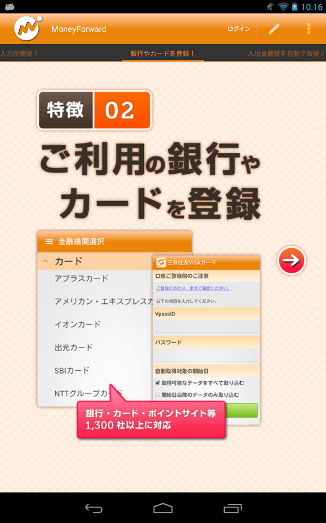This screenshot has width=326, height=523.
Task: Tap the red next arrow button
Action: click(291, 260)
